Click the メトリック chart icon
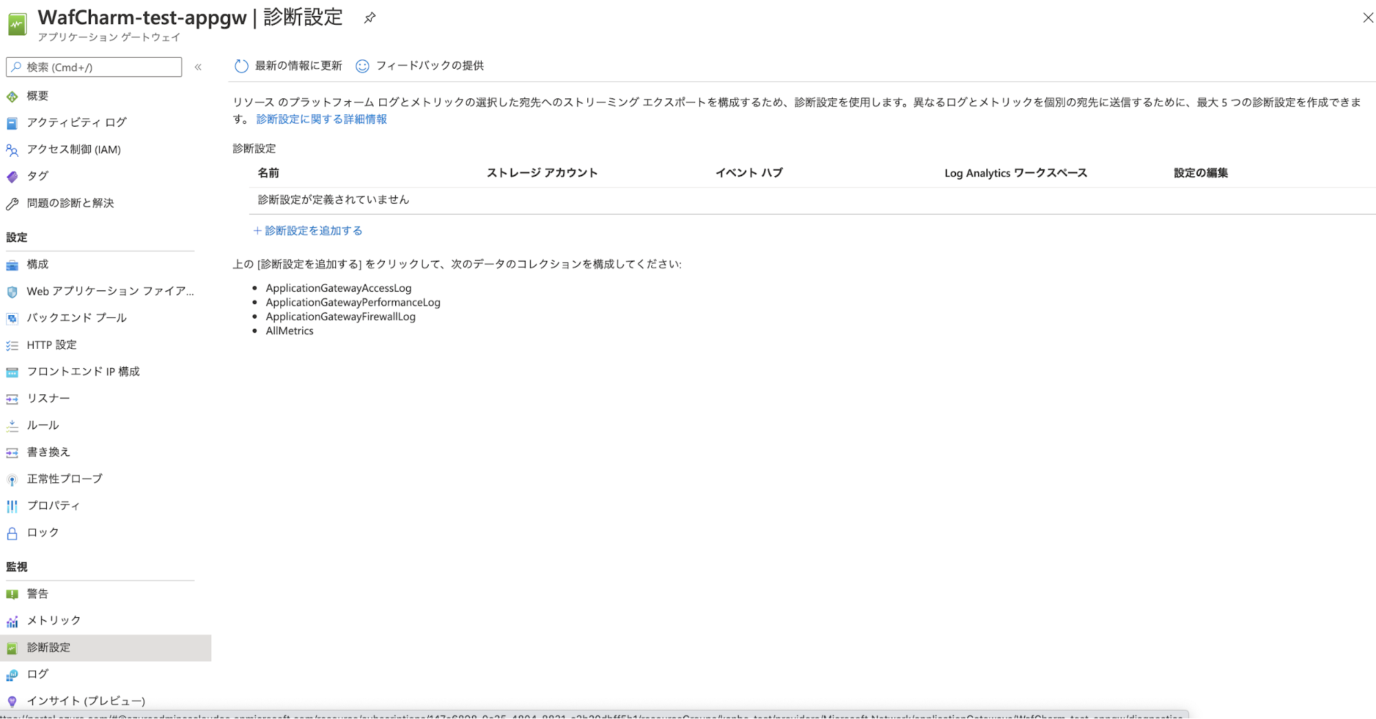Screen dimensions: 1376x719 12,621
